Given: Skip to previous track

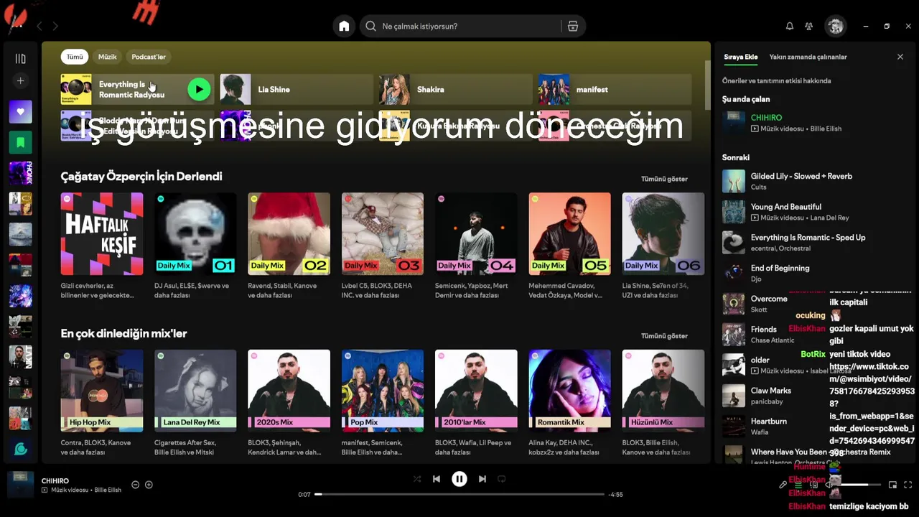Looking at the screenshot, I should click(x=437, y=479).
